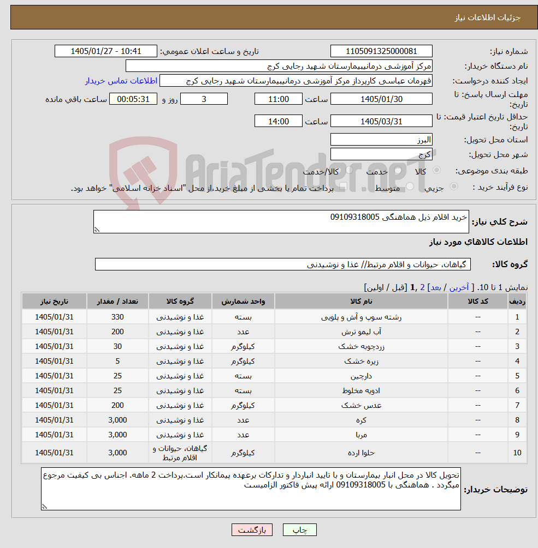The height and width of the screenshot is (548, 538).
Task: Click the response deadline date 1405/01/30
Action: [381, 99]
